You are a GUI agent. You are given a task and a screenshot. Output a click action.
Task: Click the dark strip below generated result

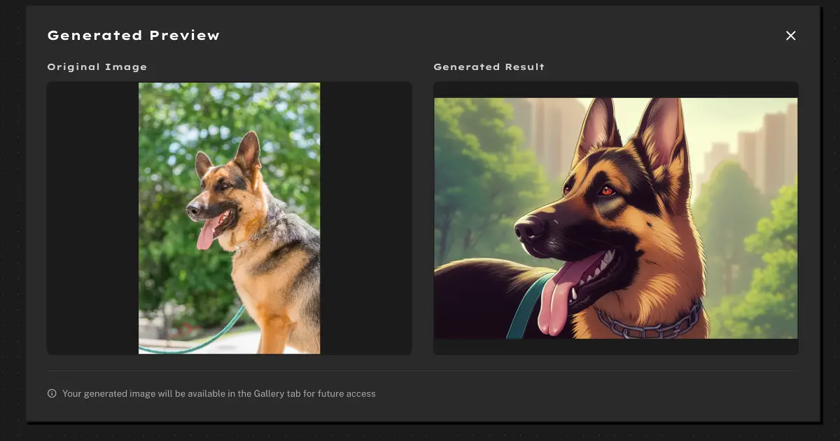pos(615,346)
